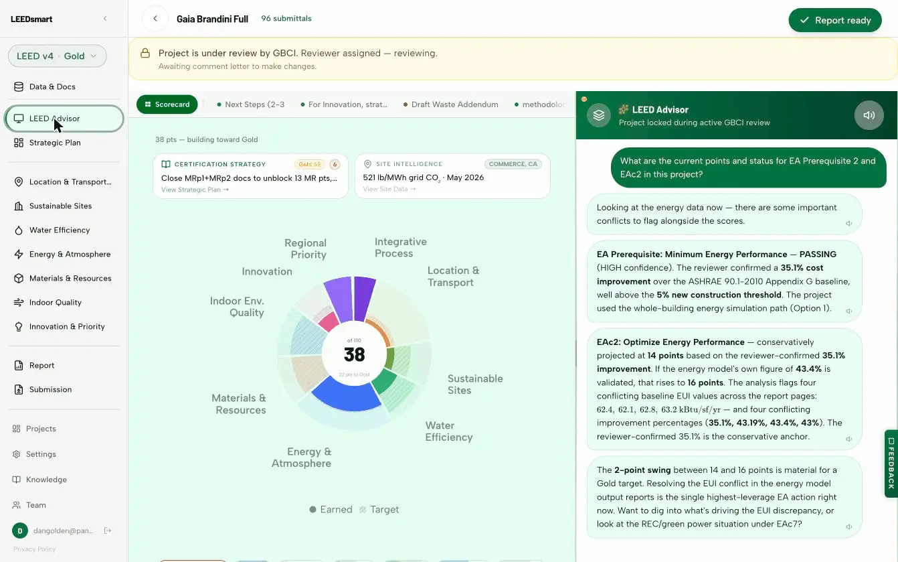Play audio for the EA Prerequisite message
Viewport: 898px width, 562px height.
848,311
